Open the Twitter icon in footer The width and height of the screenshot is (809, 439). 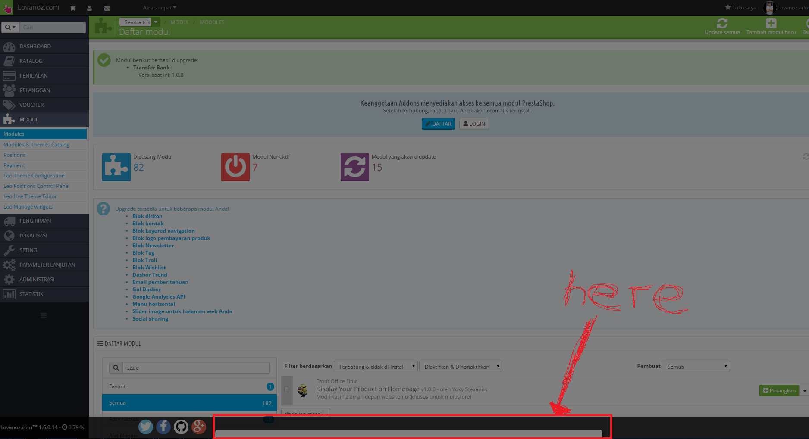coord(146,427)
